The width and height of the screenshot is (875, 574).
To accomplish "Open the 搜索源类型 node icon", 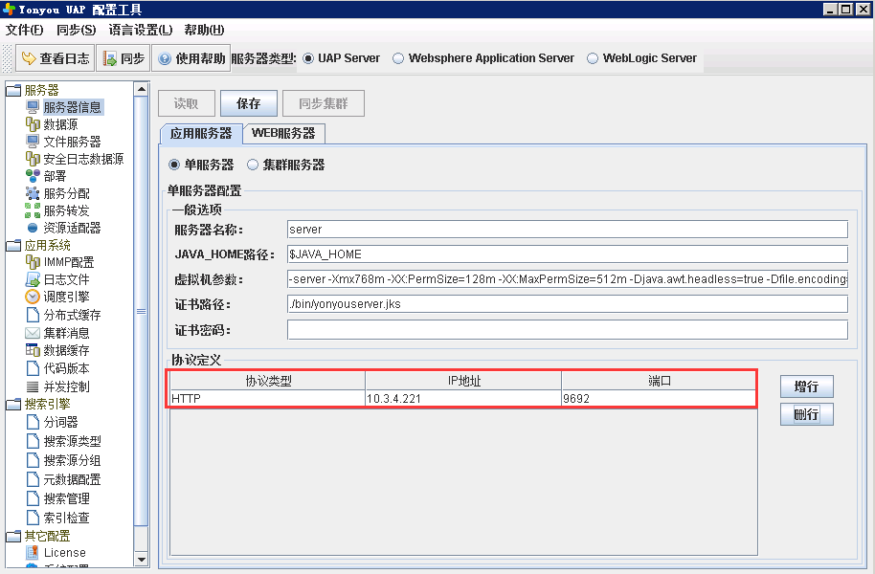I will point(33,441).
